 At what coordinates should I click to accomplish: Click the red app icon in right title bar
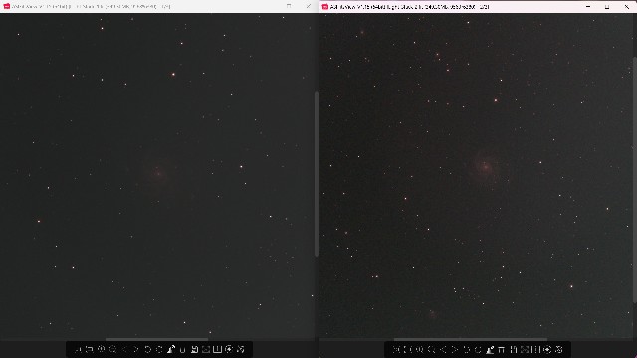[x=325, y=7]
